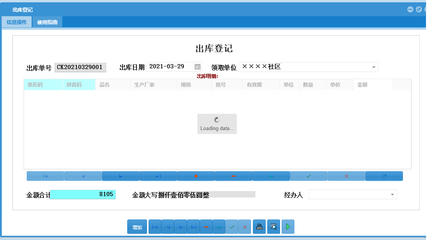Go to last record in detail toolbar
The image size is (434, 240).
pyautogui.click(x=158, y=176)
